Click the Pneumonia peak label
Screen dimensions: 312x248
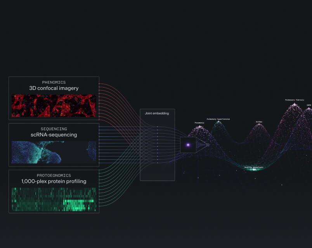(199, 123)
